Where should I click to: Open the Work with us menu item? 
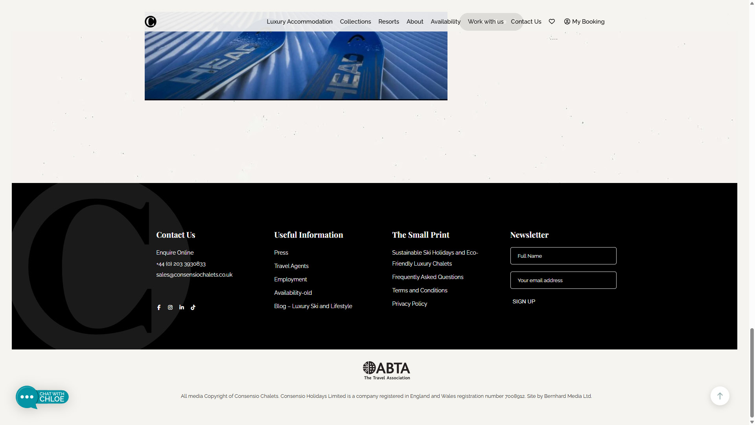pyautogui.click(x=486, y=22)
